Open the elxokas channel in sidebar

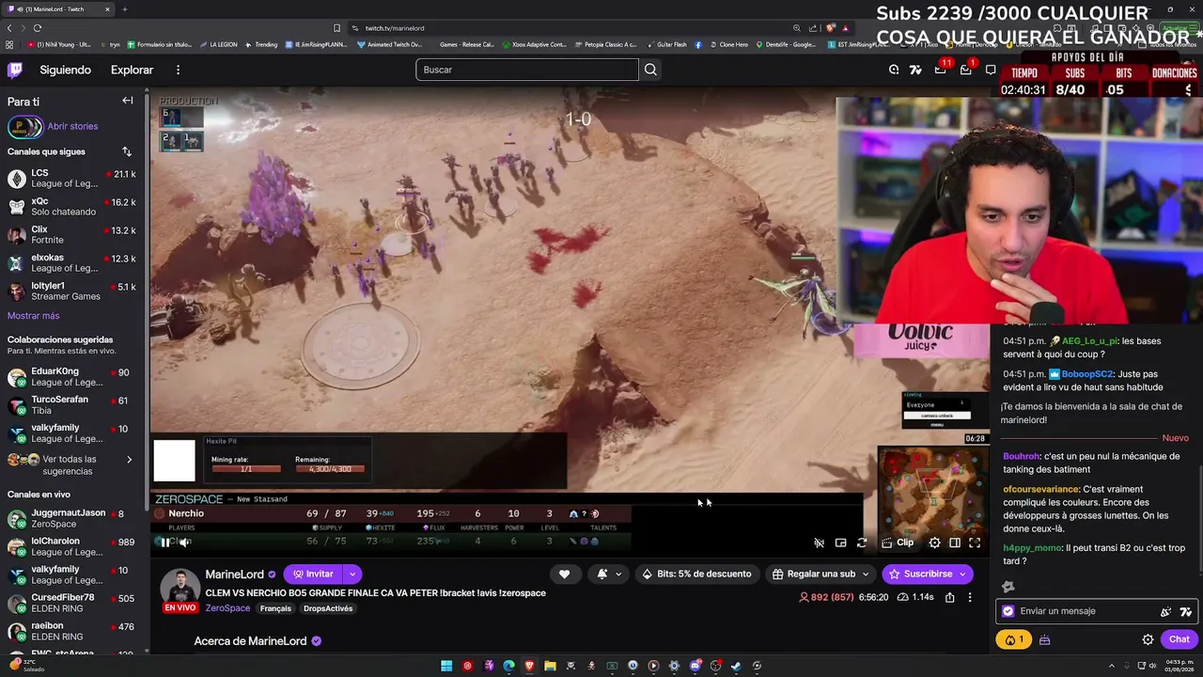(x=73, y=263)
